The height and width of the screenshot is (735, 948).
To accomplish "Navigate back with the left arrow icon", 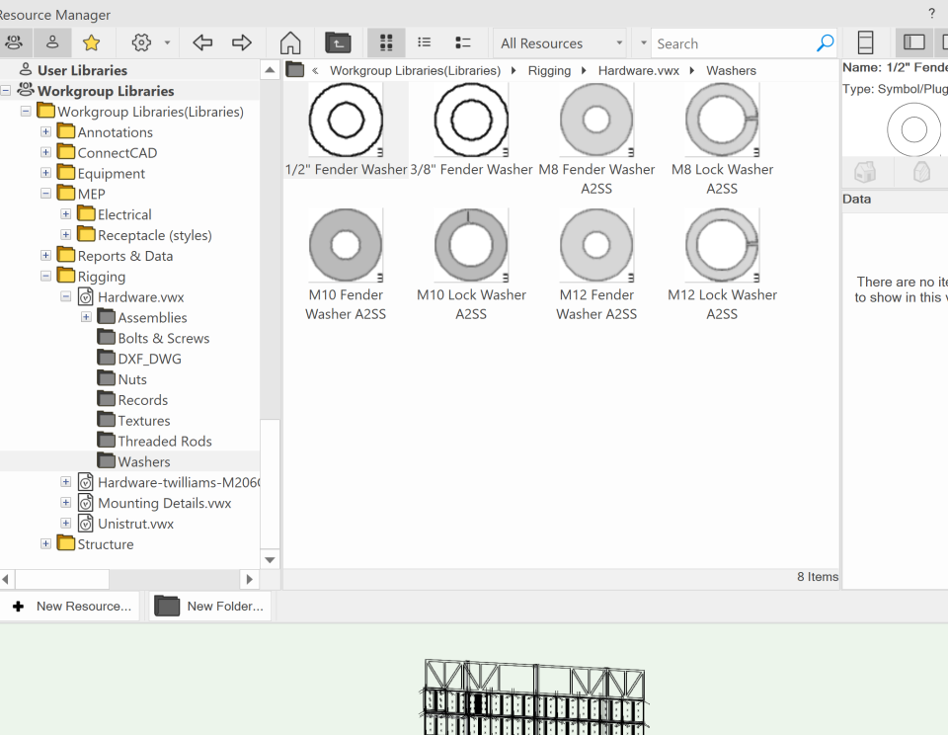I will tap(204, 42).
